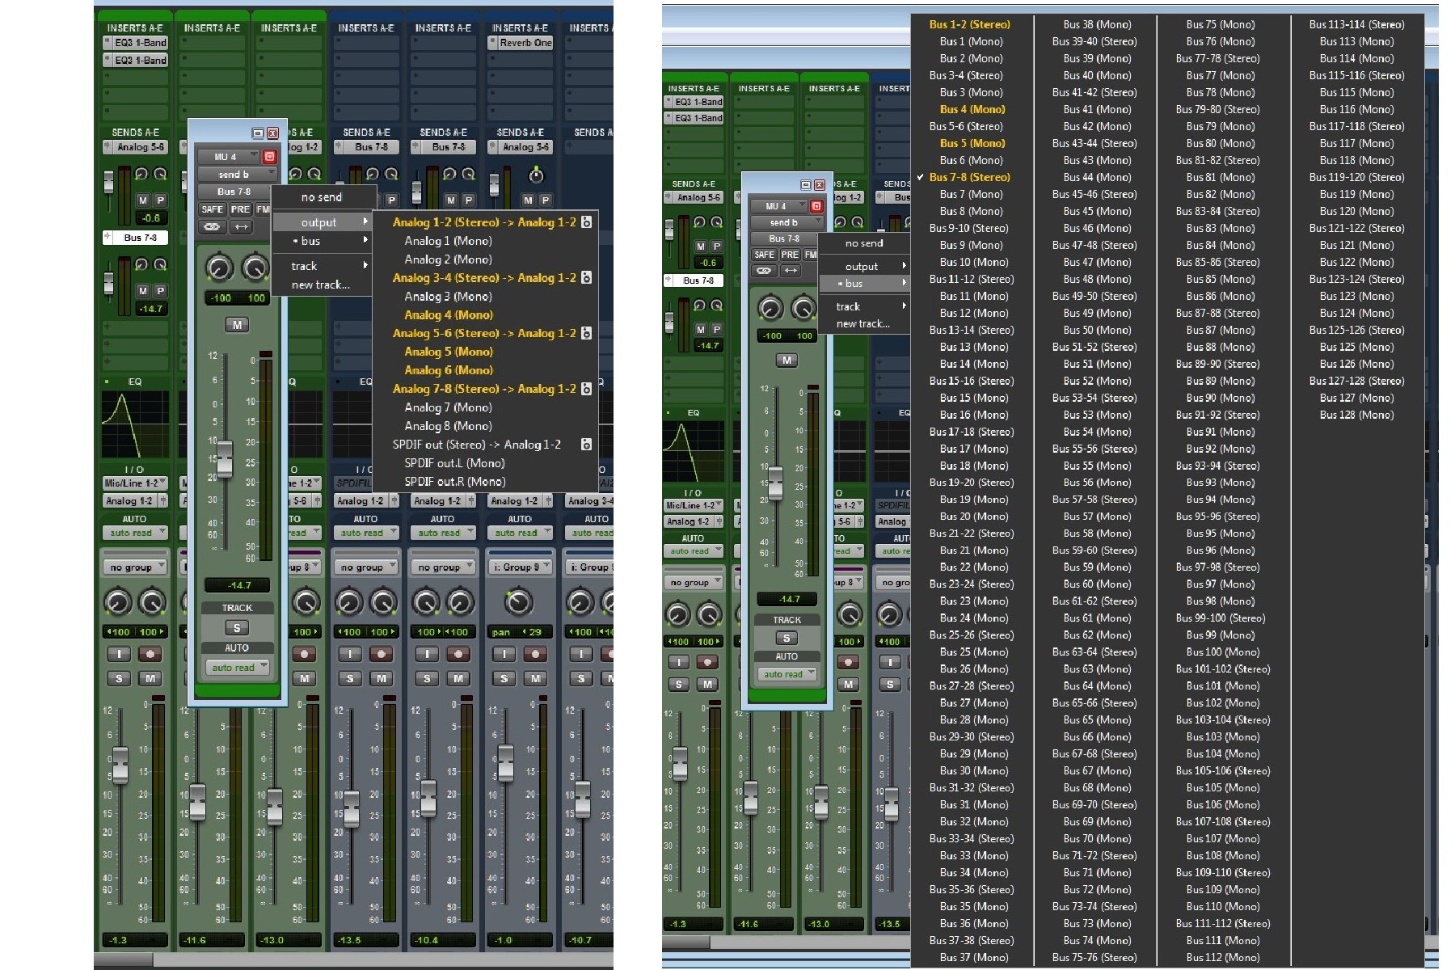Click inverse pan arrows icon, right send window

pyautogui.click(x=791, y=271)
